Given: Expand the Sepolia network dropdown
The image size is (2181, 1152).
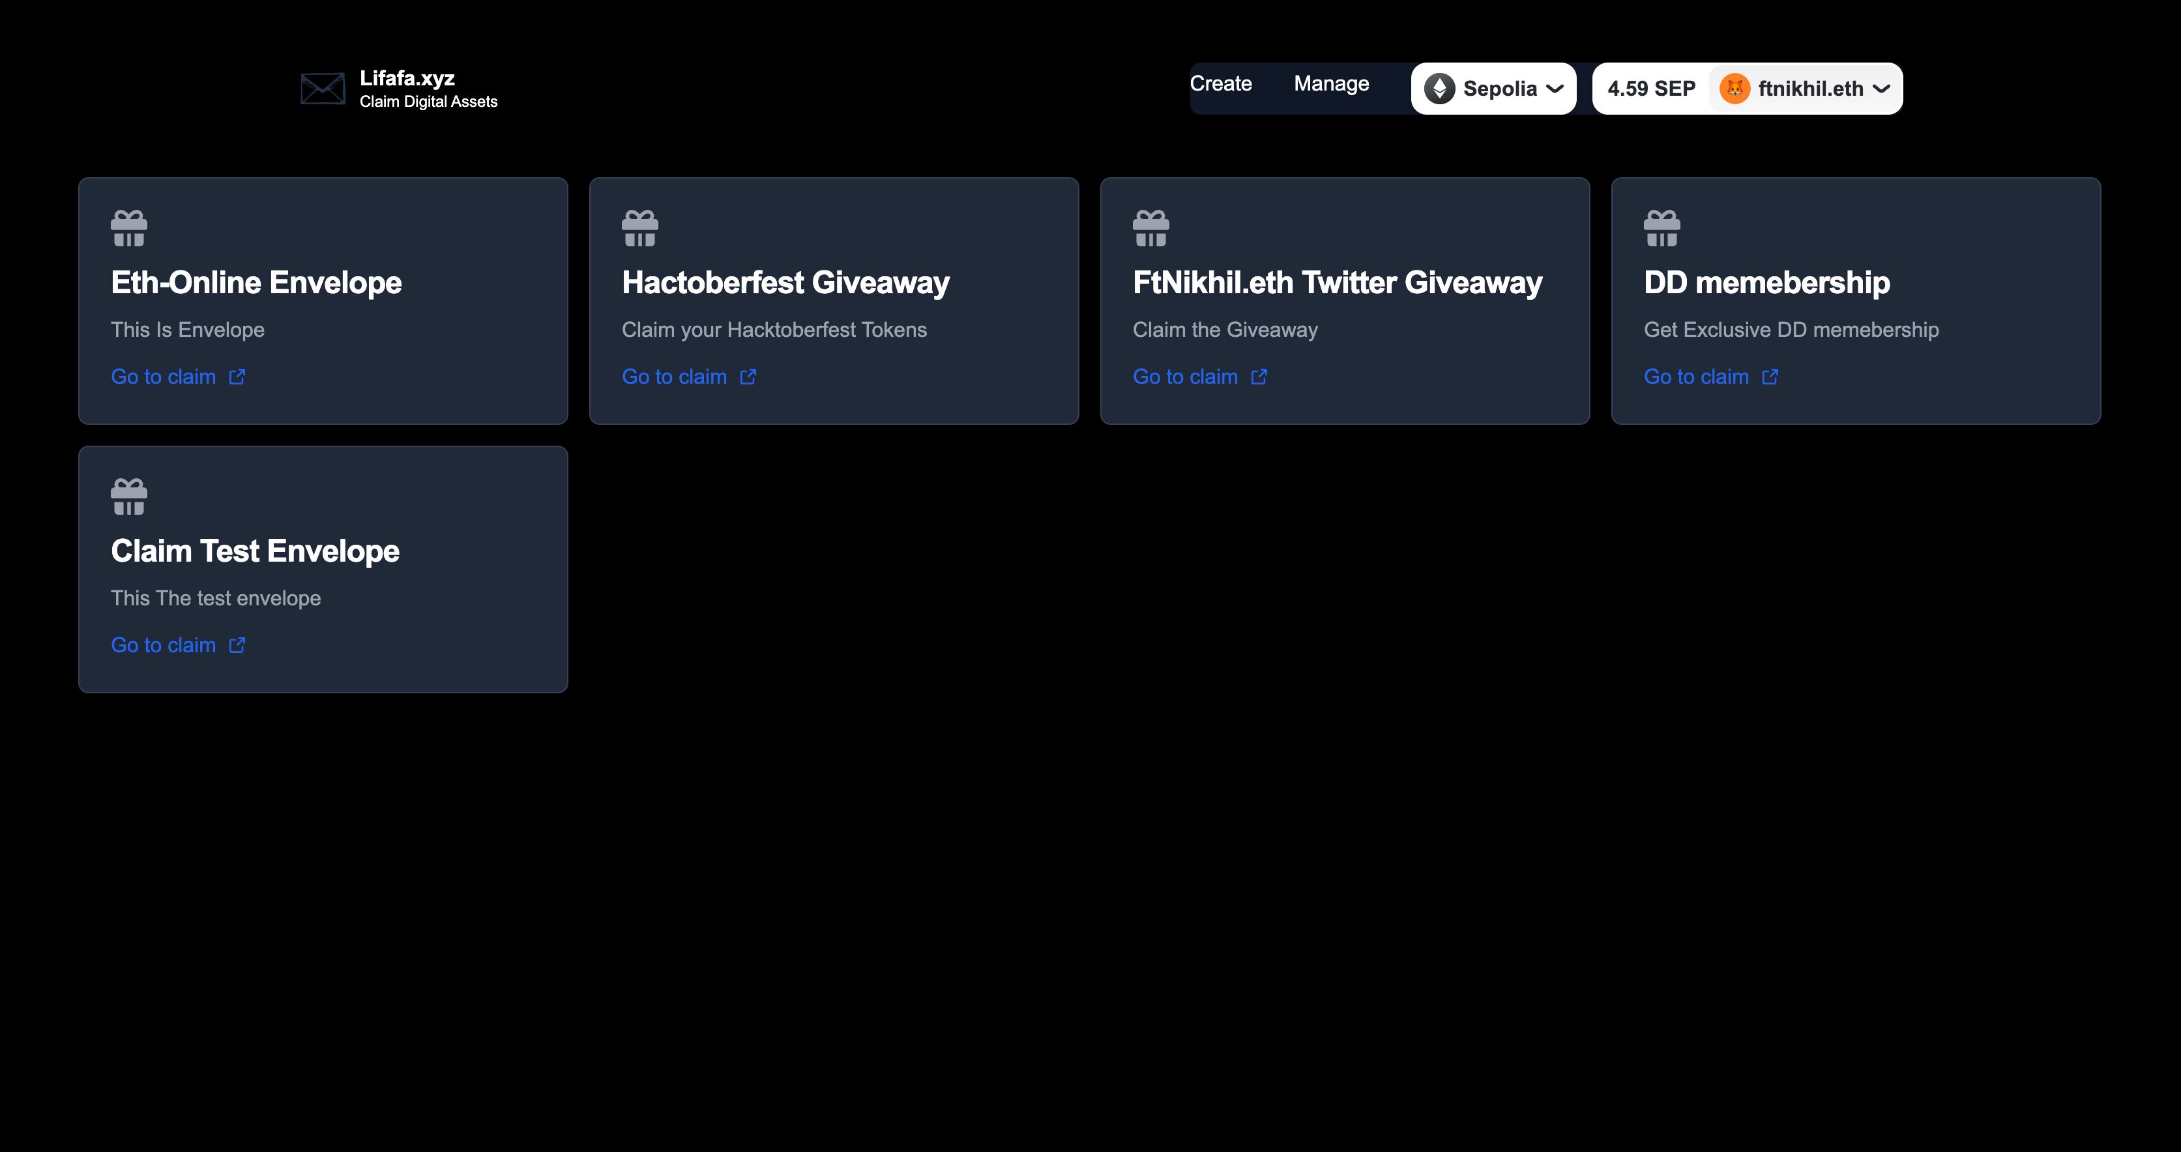Looking at the screenshot, I should click(1493, 88).
